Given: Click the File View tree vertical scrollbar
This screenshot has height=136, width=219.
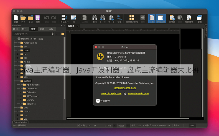Looking at the screenshot, I should 65,68.
